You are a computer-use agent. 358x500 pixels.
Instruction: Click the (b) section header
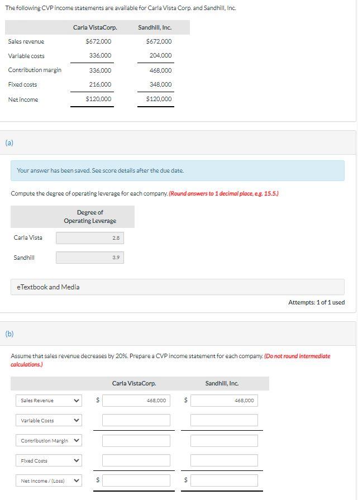tap(178, 334)
